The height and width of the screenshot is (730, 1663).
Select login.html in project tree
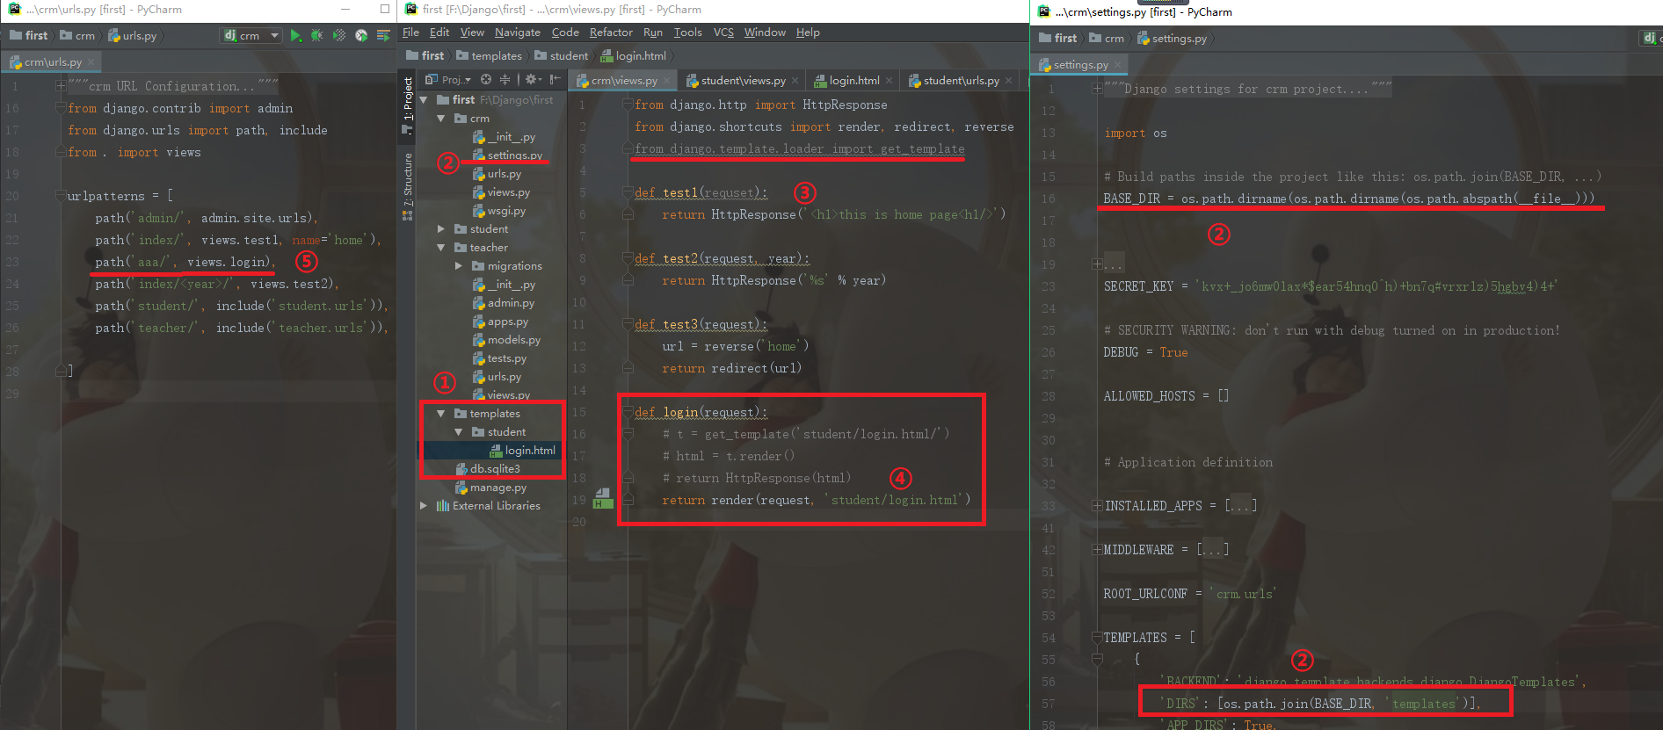pos(522,451)
